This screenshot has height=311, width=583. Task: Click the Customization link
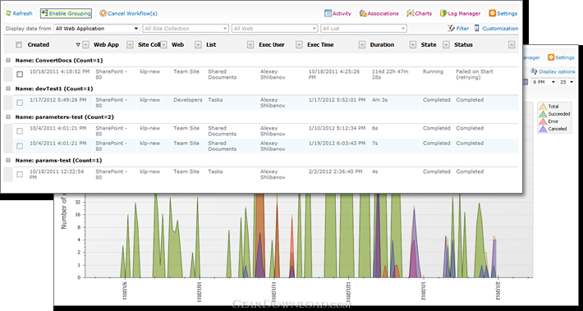tap(500, 28)
